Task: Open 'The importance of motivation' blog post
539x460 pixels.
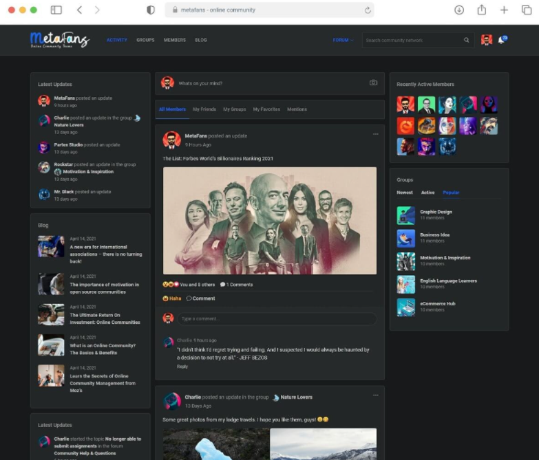Action: [104, 288]
